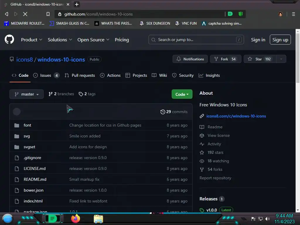Expand the green Code dropdown
This screenshot has width=300, height=225.
182,94
